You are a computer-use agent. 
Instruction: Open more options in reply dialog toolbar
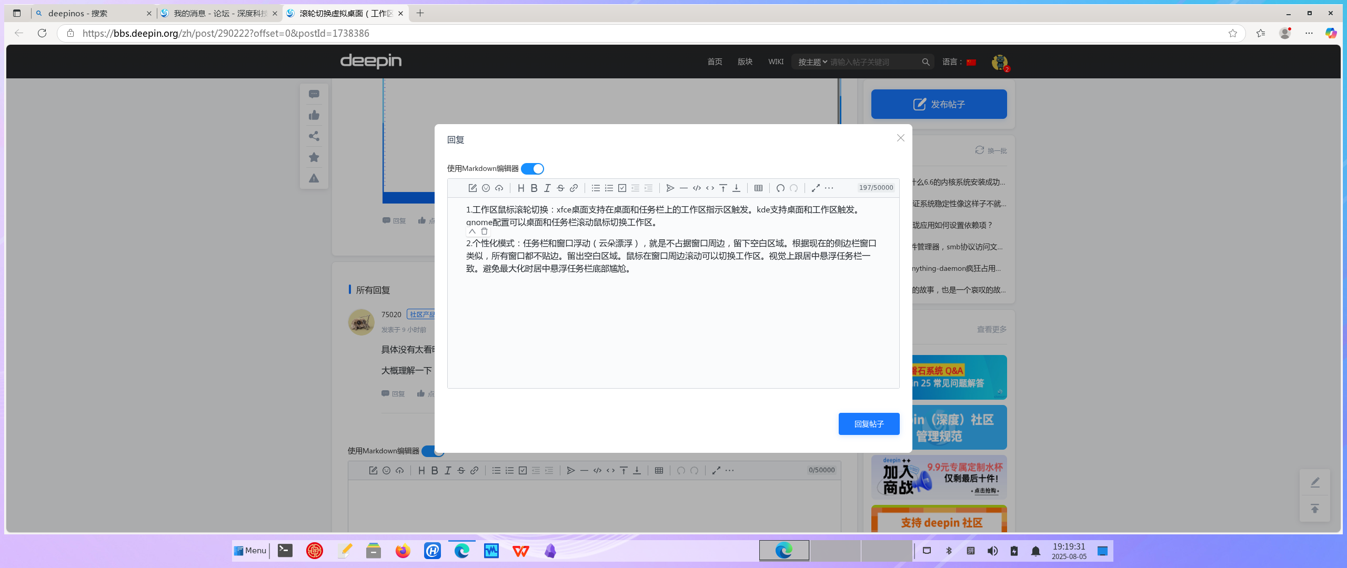click(x=829, y=188)
